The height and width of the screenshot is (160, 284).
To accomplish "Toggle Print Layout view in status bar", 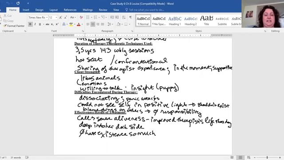I will 241,157.
